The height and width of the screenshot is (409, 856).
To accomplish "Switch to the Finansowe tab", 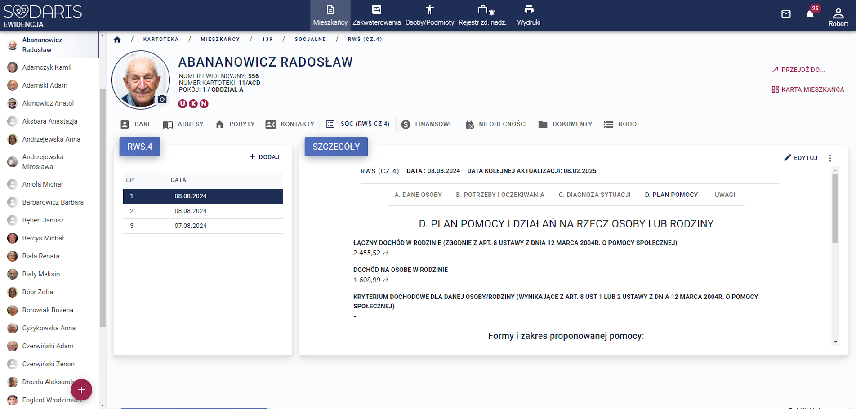I will click(x=427, y=124).
